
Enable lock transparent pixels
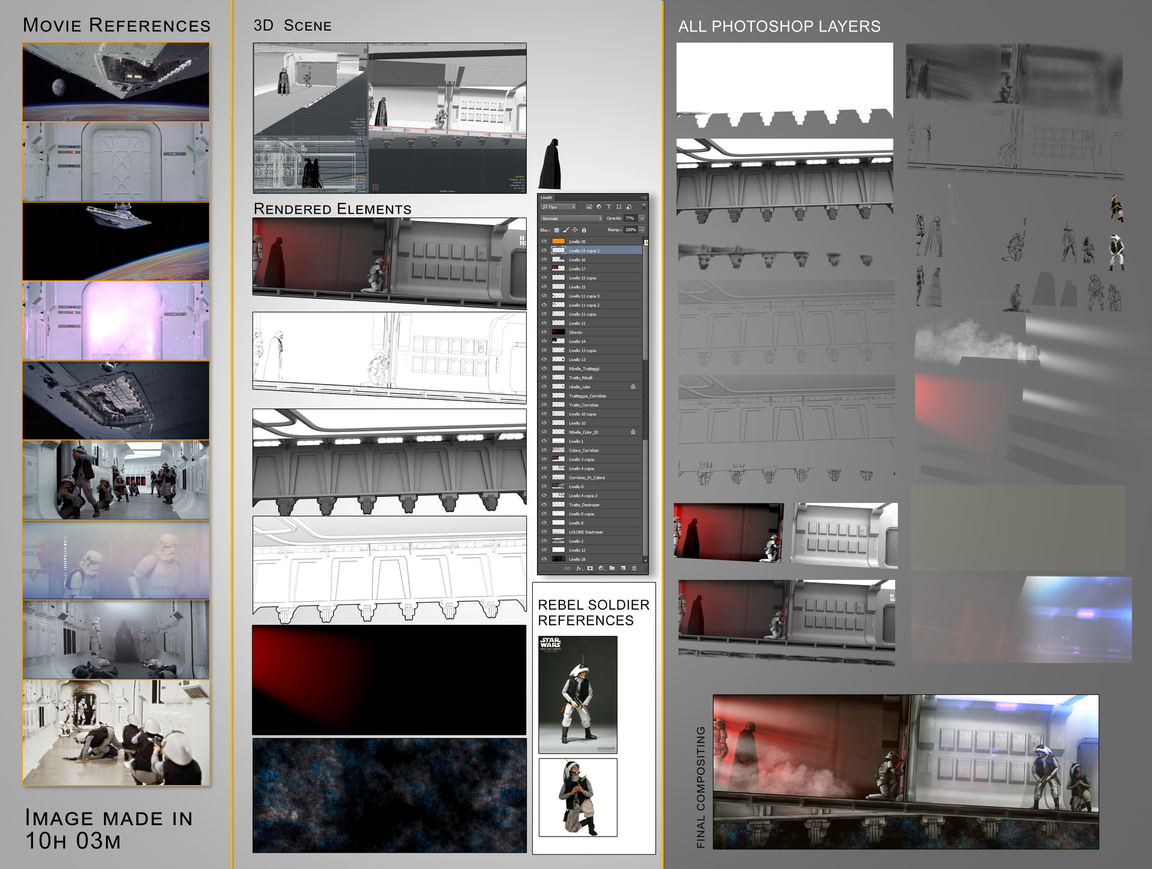point(557,230)
